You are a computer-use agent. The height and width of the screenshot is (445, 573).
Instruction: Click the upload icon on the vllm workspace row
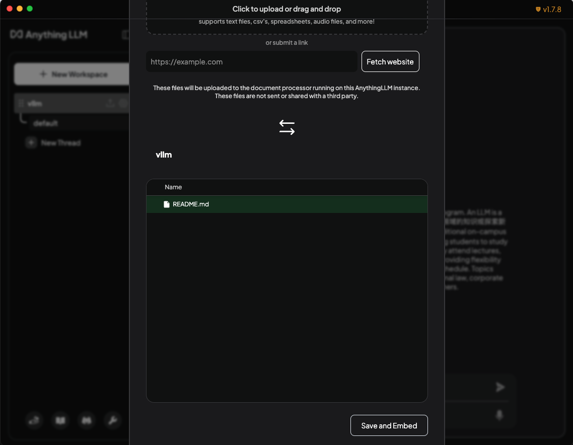click(110, 103)
